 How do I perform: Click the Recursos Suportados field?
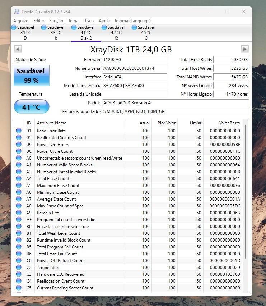pos(176,111)
